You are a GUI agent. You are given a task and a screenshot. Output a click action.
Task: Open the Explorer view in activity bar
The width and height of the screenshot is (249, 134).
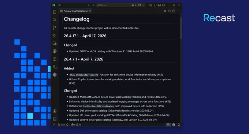[55, 12]
